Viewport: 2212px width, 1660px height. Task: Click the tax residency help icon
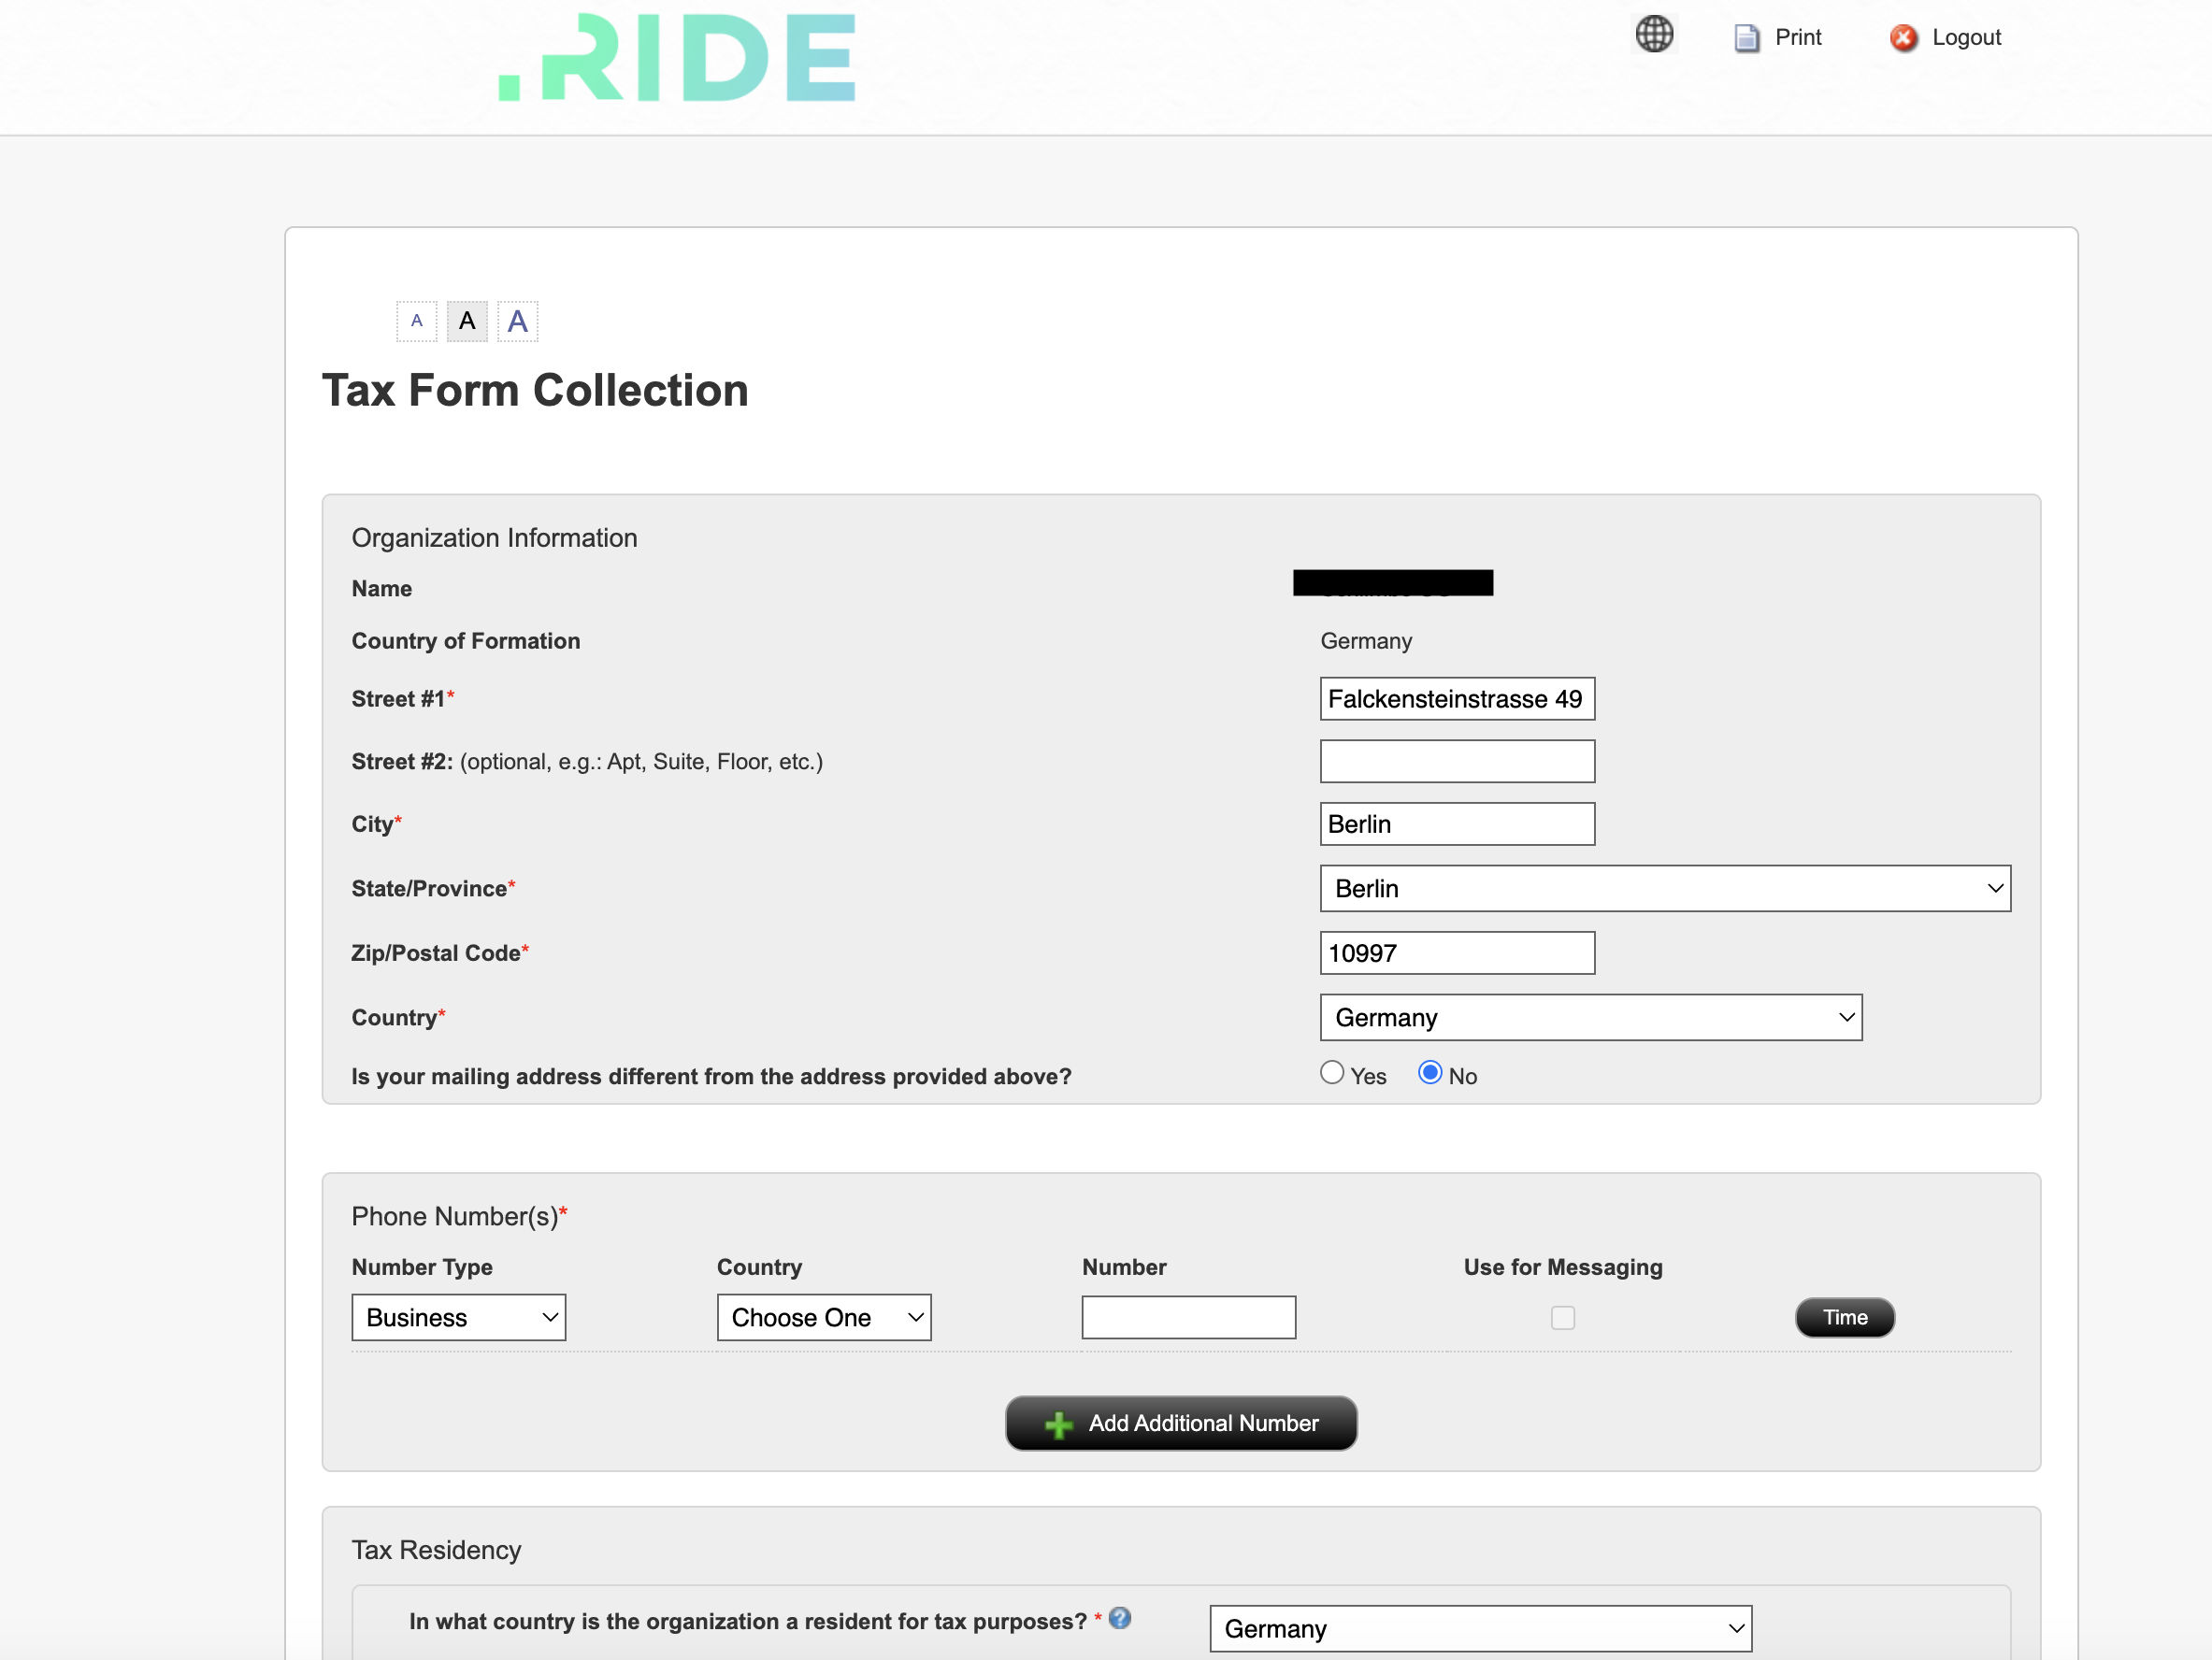1120,1618
